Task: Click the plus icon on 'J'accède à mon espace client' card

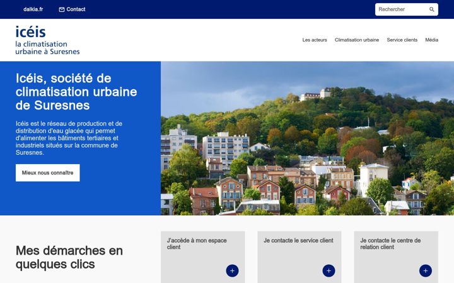Action: coord(232,270)
